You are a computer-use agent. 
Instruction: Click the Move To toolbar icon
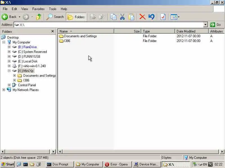[93, 17]
